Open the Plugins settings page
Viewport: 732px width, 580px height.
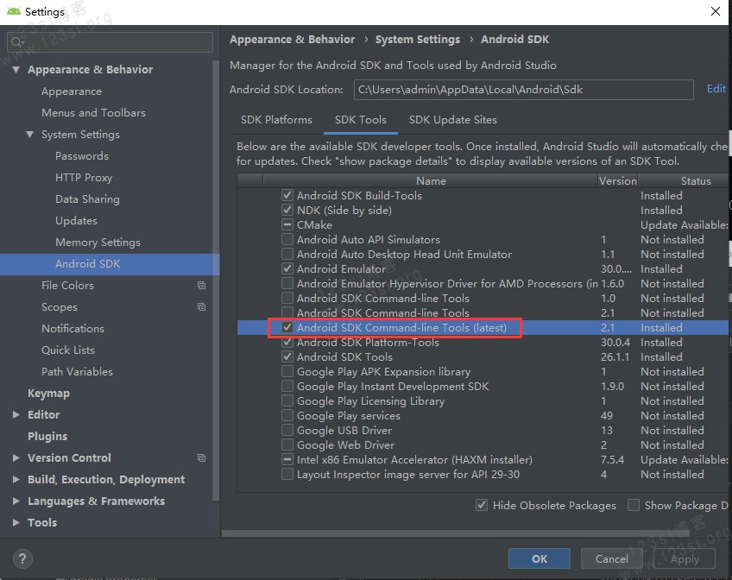pos(47,436)
